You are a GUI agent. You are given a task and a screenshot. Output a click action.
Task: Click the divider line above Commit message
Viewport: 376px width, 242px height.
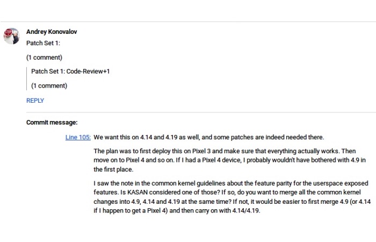[x=201, y=112]
